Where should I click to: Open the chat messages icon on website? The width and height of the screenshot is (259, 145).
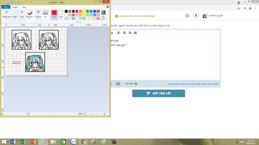(187, 16)
